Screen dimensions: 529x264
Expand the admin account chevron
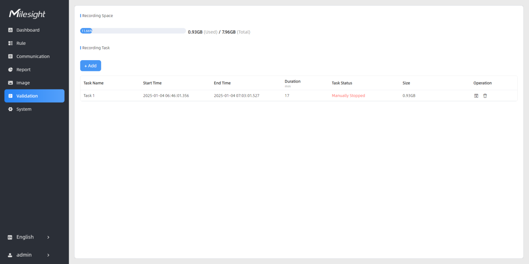point(48,255)
